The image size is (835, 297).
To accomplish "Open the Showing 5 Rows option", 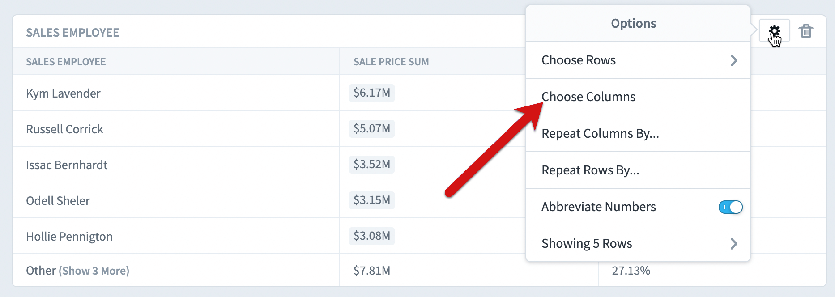I will (x=638, y=244).
